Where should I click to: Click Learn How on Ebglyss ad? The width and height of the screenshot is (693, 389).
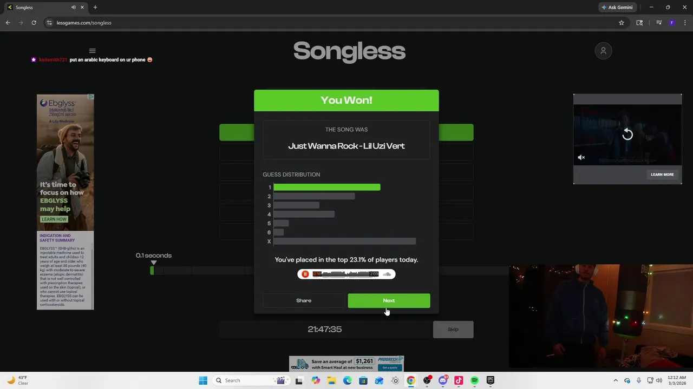point(54,219)
